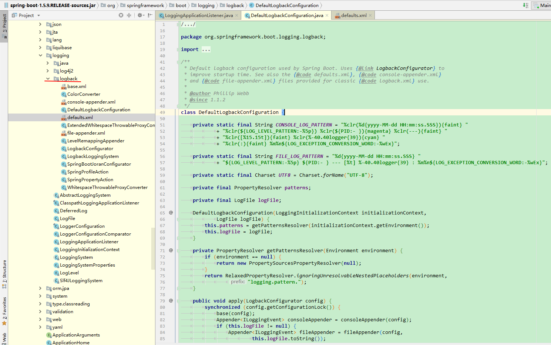Select the defaults.xml file icon in tree
551x345 pixels.
coord(64,117)
